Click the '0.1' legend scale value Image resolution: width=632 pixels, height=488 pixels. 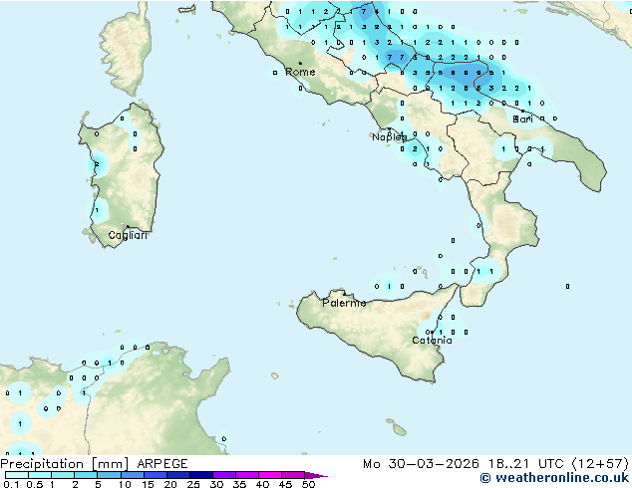[x=11, y=484]
